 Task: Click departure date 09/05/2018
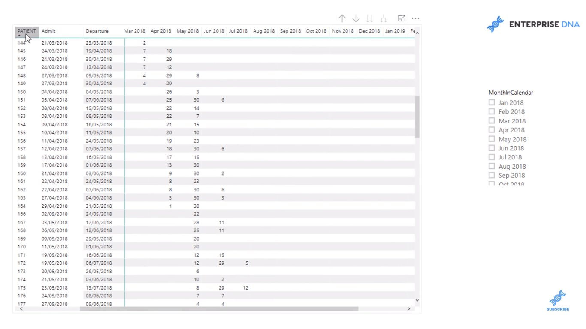[x=99, y=75]
